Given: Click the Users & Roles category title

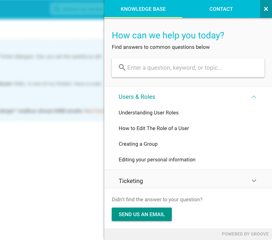Looking at the screenshot, I should 137,97.
